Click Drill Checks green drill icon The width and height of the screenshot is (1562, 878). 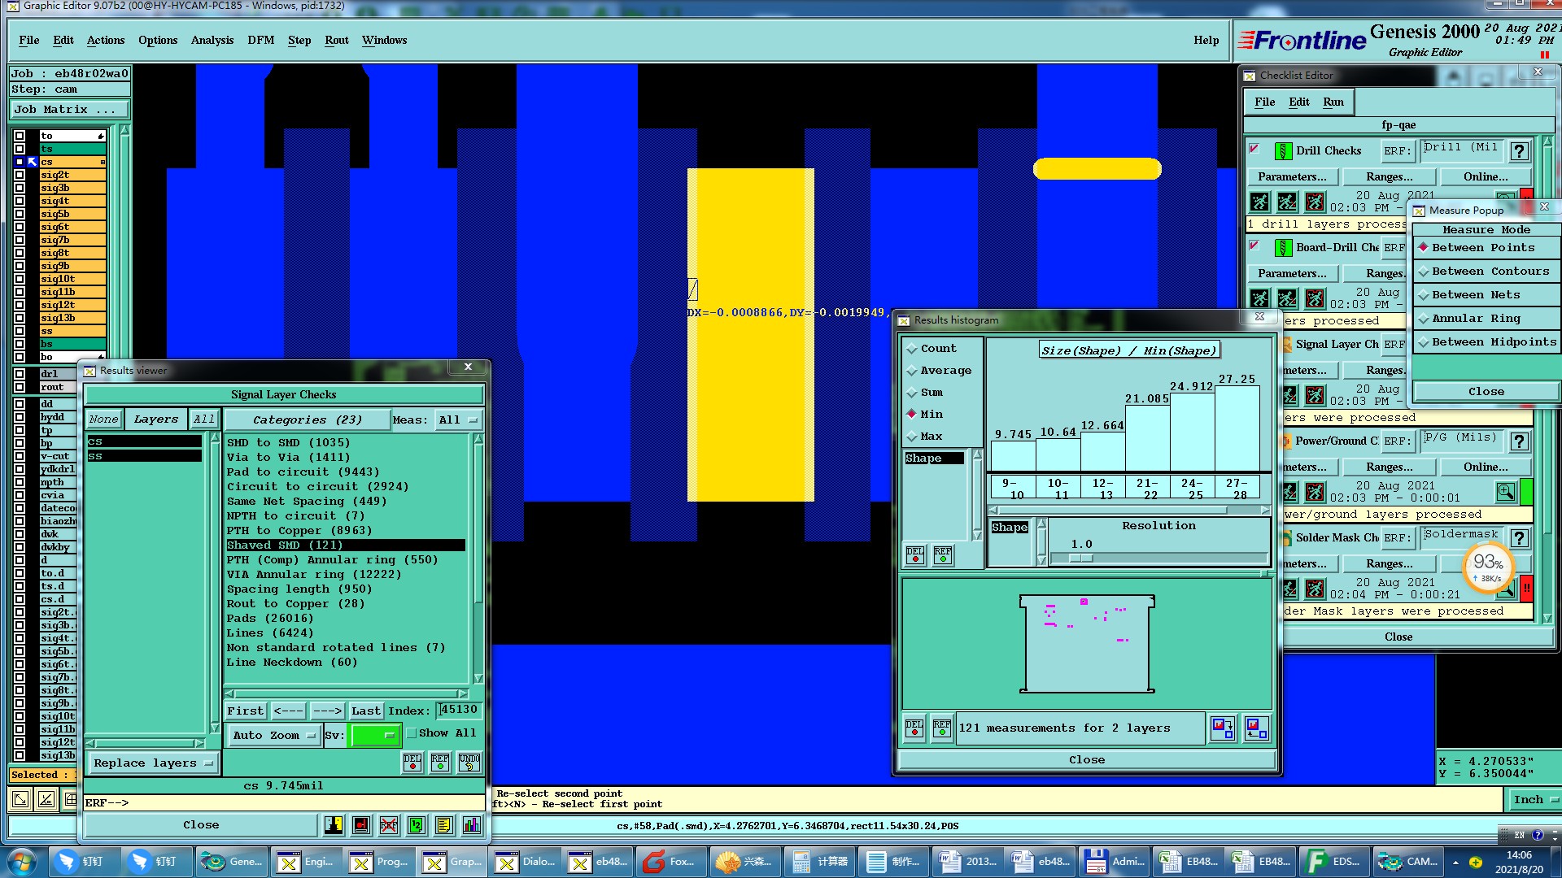[1283, 151]
